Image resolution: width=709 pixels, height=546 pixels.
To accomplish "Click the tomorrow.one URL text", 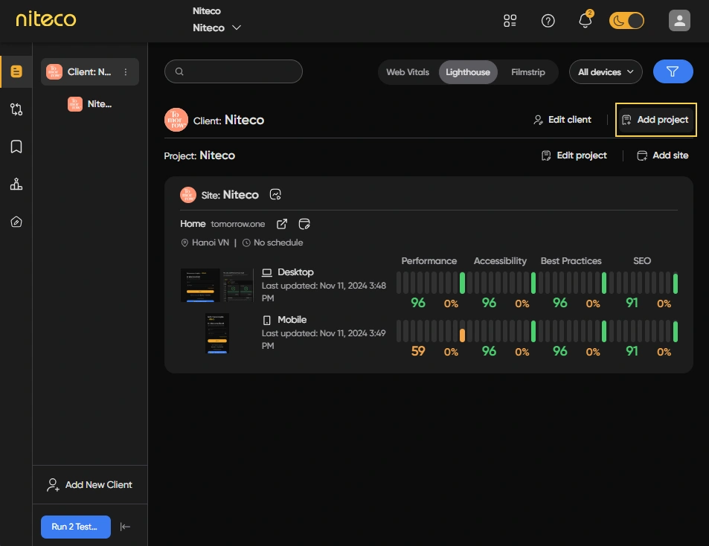I will point(238,224).
